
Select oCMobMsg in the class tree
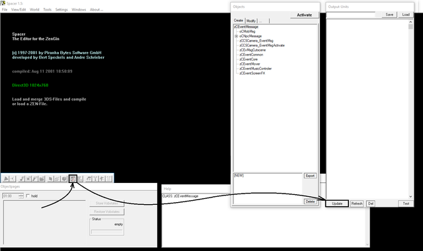pos(247,31)
